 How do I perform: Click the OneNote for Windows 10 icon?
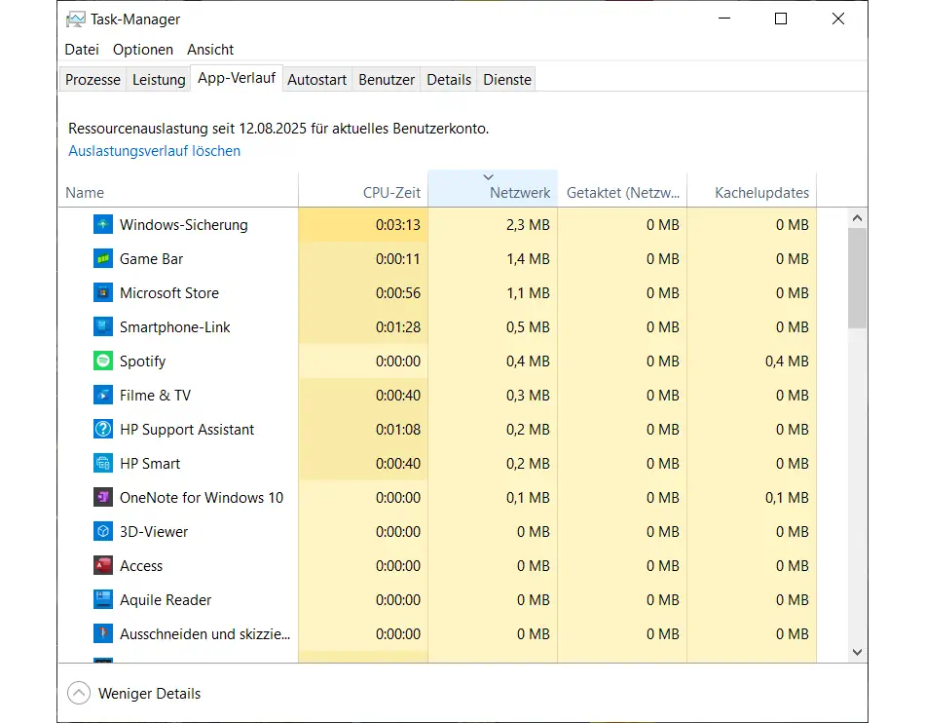pyautogui.click(x=103, y=498)
